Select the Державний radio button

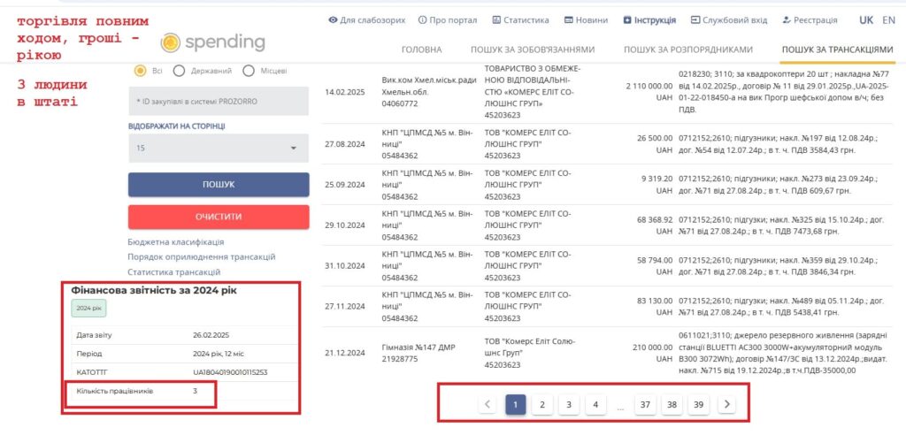tap(179, 71)
